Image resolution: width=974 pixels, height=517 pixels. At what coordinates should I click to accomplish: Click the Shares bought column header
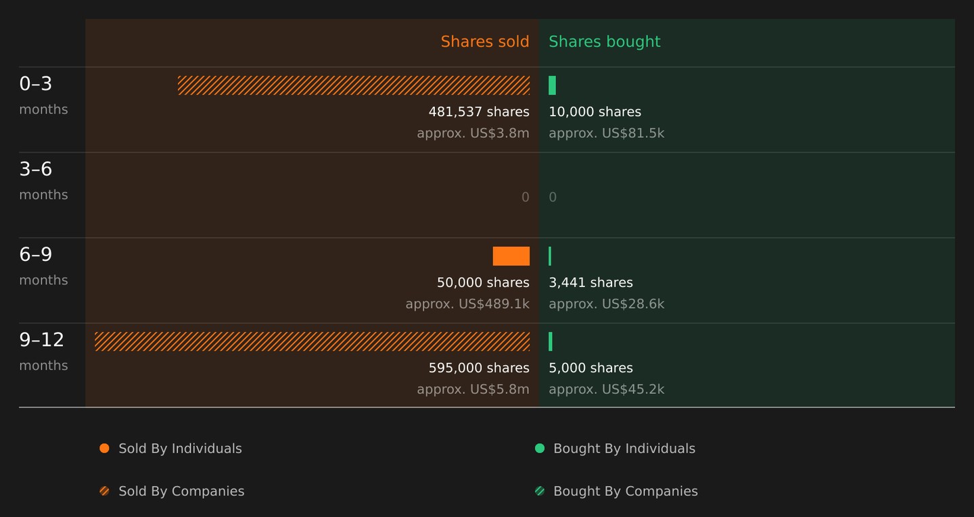click(x=605, y=42)
